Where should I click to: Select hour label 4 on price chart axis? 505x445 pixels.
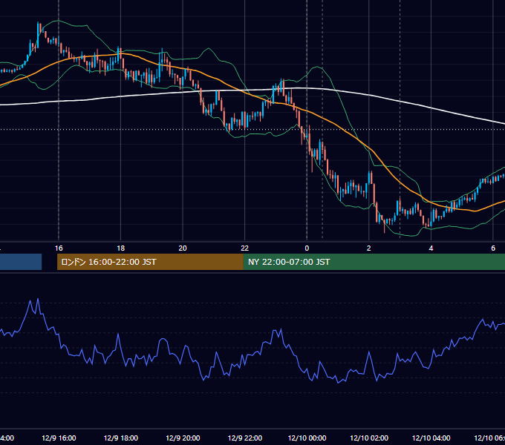(x=431, y=248)
